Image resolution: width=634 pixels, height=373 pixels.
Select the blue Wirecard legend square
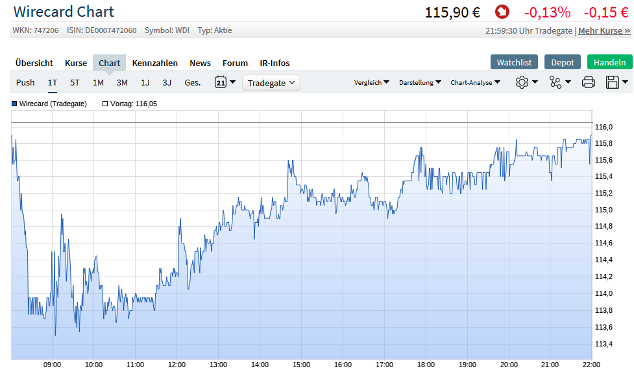(14, 102)
